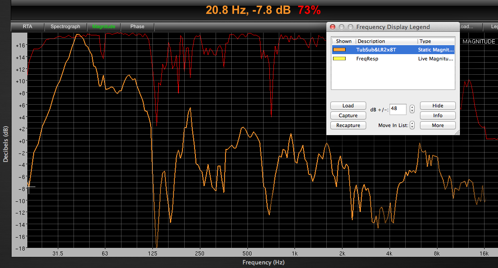Click the Recapture button
Screen dimensions: 498x268
coord(348,125)
